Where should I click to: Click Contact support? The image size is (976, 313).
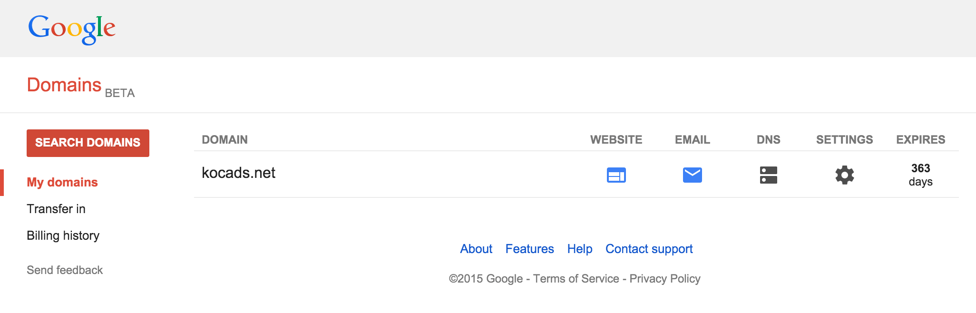pyautogui.click(x=649, y=249)
